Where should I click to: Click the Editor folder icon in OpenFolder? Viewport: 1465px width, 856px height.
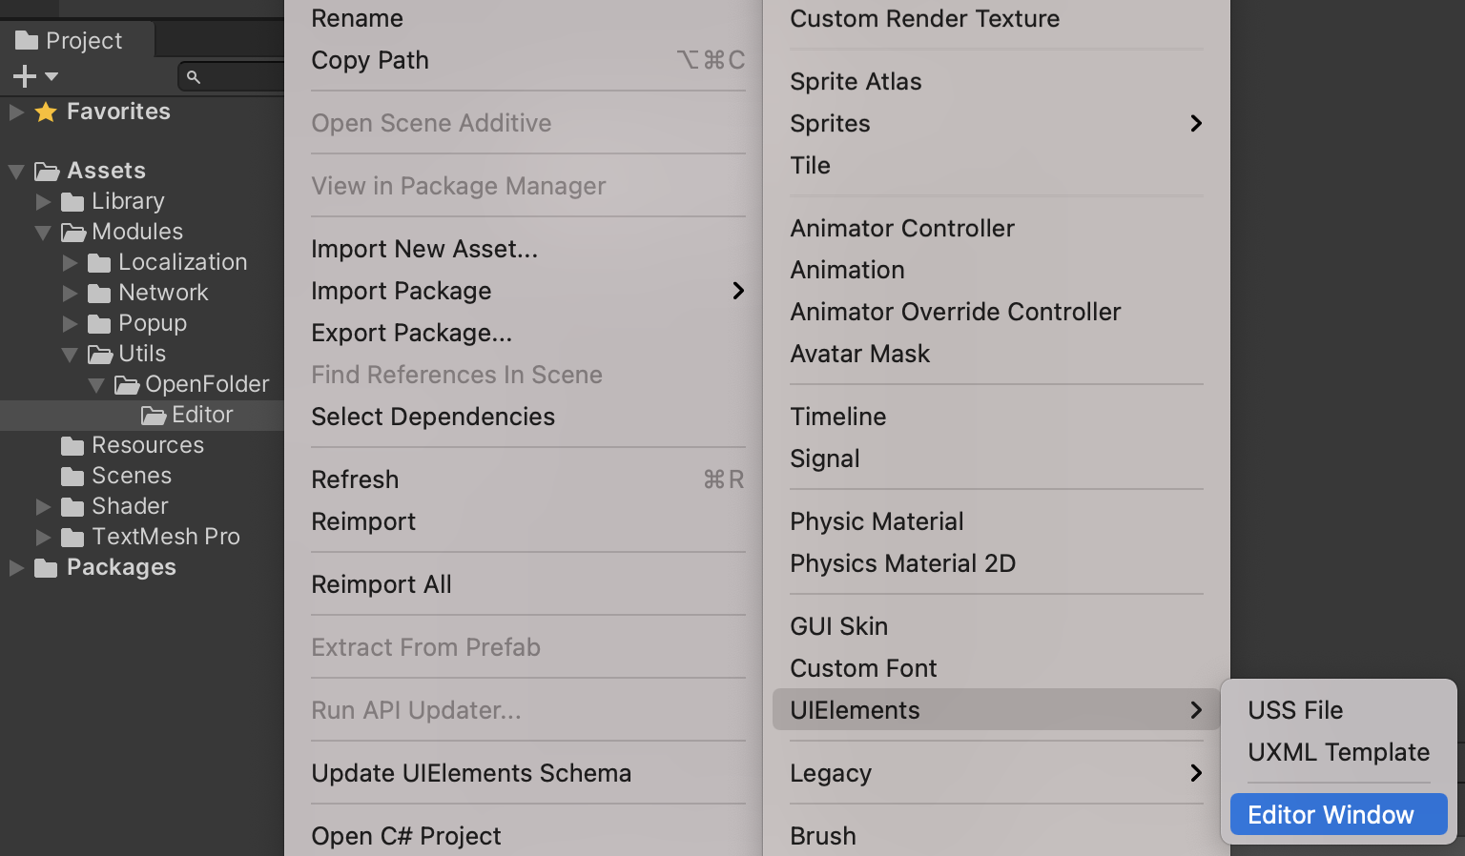[155, 415]
